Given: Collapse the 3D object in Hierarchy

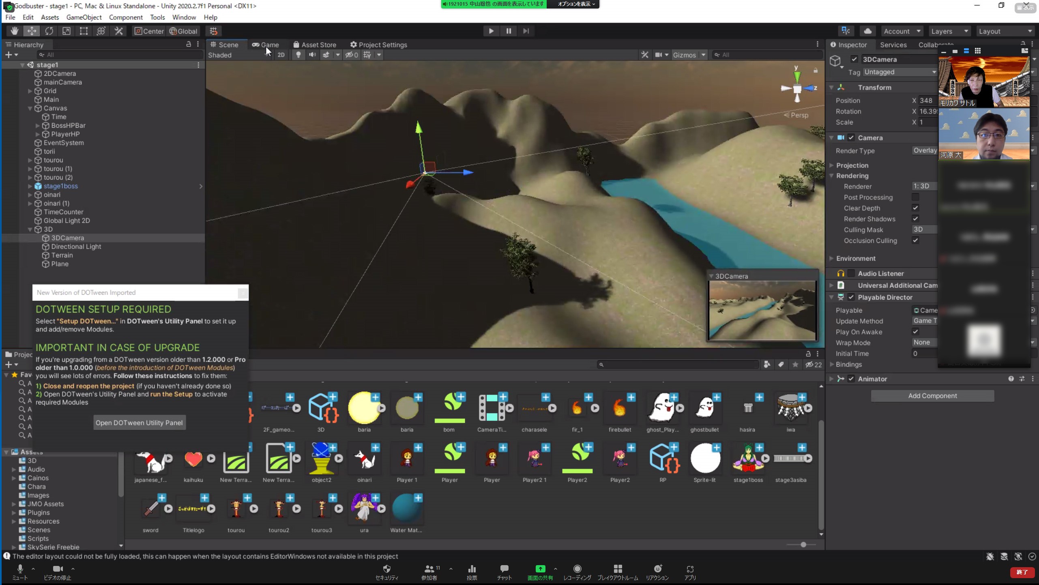Looking at the screenshot, I should (x=30, y=229).
